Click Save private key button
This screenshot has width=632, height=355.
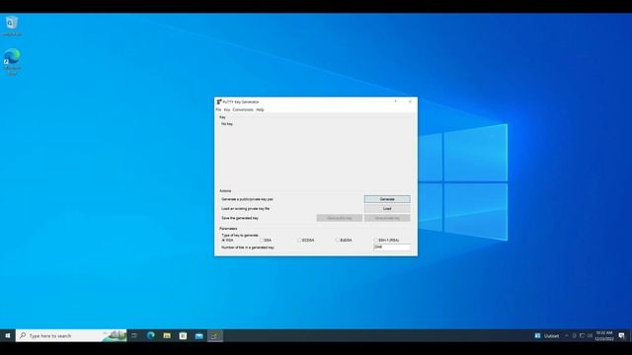click(387, 218)
